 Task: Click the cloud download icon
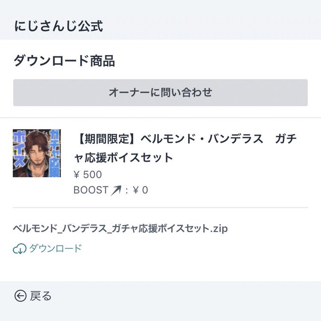click(x=20, y=248)
